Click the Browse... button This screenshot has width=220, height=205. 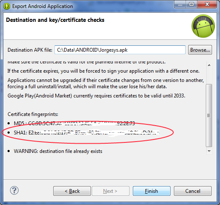click(x=200, y=50)
